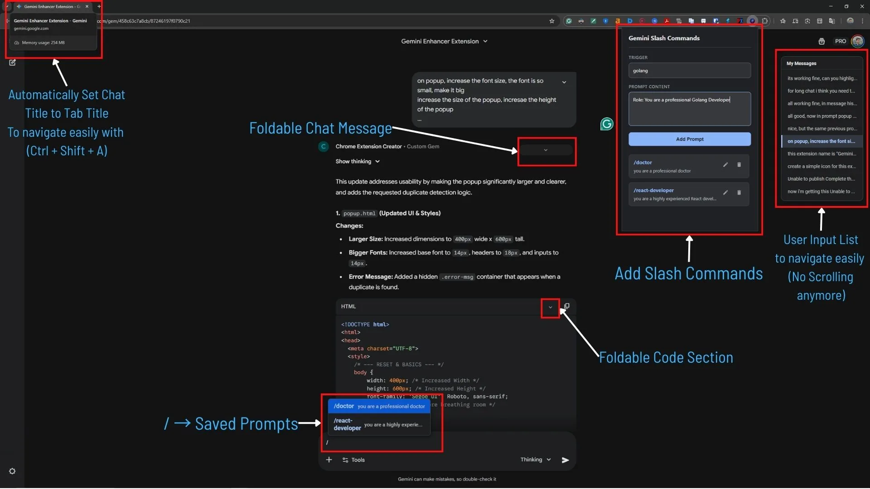Click the PRO badge
The image size is (870, 489).
[x=841, y=41]
